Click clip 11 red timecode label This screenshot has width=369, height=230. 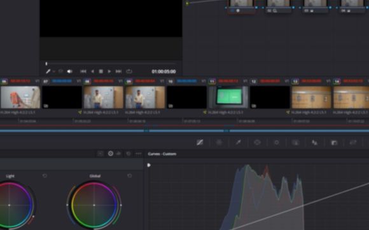pos(228,81)
